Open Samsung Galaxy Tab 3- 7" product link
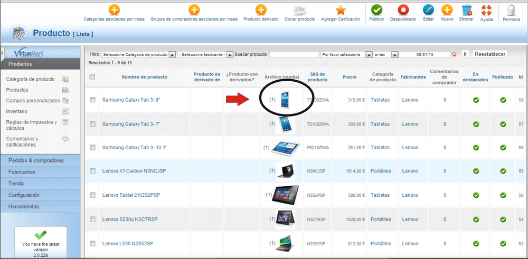 pyautogui.click(x=131, y=124)
